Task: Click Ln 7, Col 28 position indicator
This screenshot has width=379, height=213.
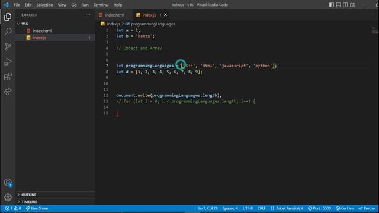Action: click(208, 208)
